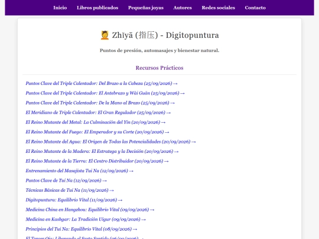Click the Recursos Prácticos heading

point(159,68)
